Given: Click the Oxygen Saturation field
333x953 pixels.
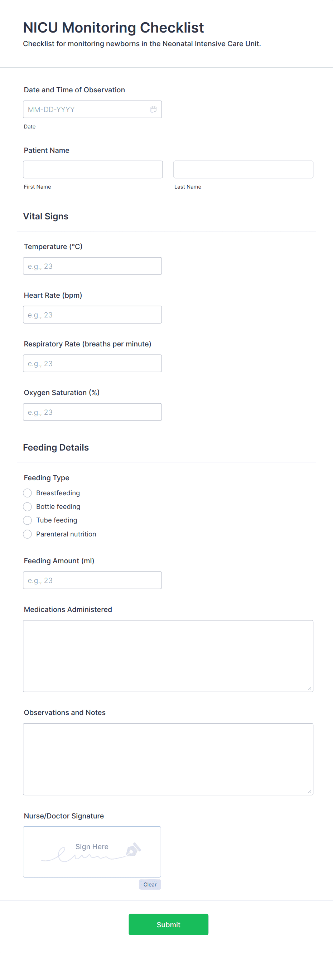Looking at the screenshot, I should (x=92, y=412).
